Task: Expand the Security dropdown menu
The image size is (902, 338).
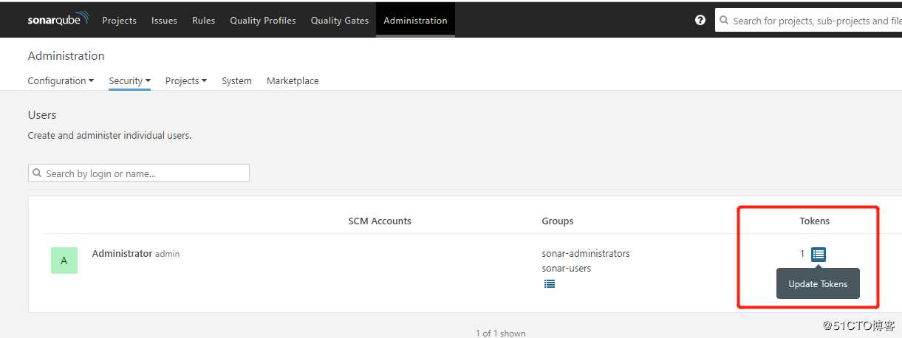Action: click(x=129, y=80)
